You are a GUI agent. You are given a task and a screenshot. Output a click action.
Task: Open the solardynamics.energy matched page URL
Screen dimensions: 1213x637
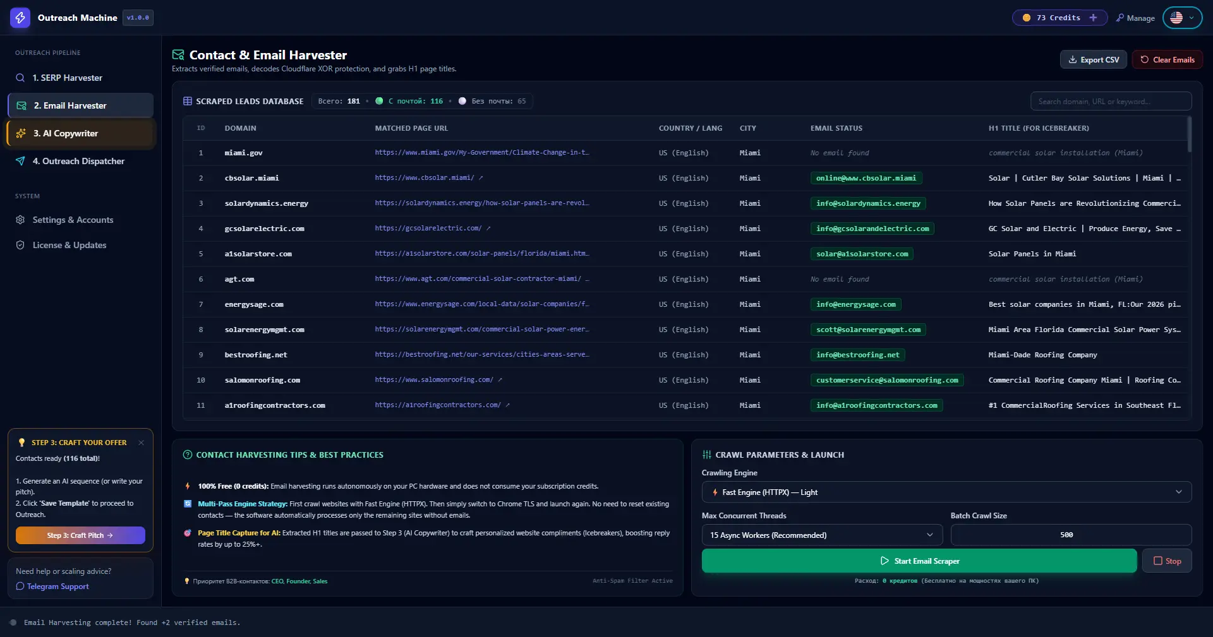pos(481,203)
